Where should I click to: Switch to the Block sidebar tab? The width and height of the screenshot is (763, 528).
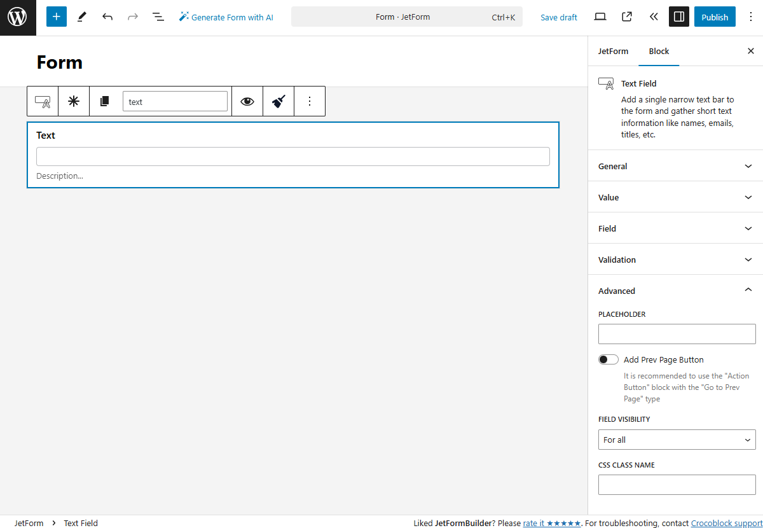pyautogui.click(x=659, y=51)
